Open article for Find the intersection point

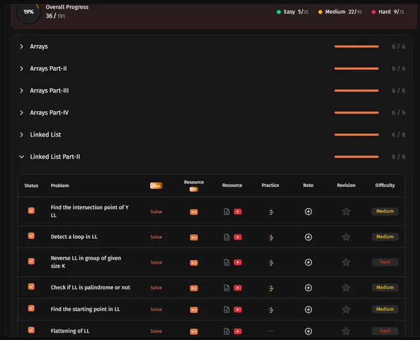click(x=227, y=212)
